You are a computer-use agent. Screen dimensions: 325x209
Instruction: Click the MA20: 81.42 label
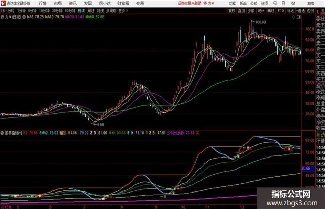pyautogui.click(x=75, y=17)
